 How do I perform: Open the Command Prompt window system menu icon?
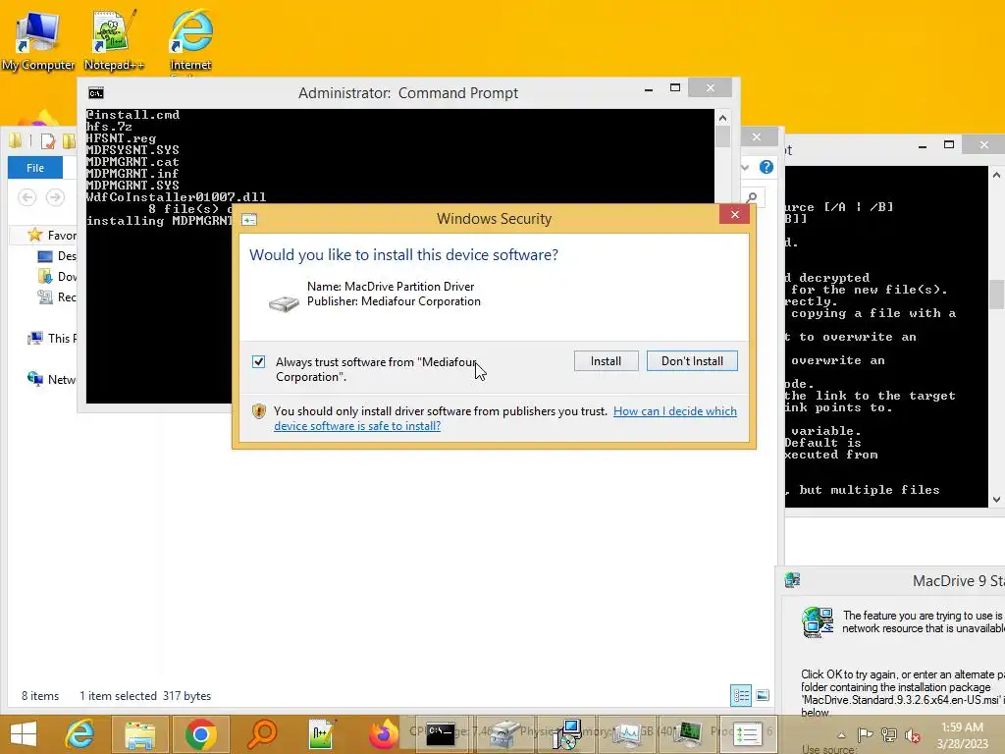pos(96,93)
